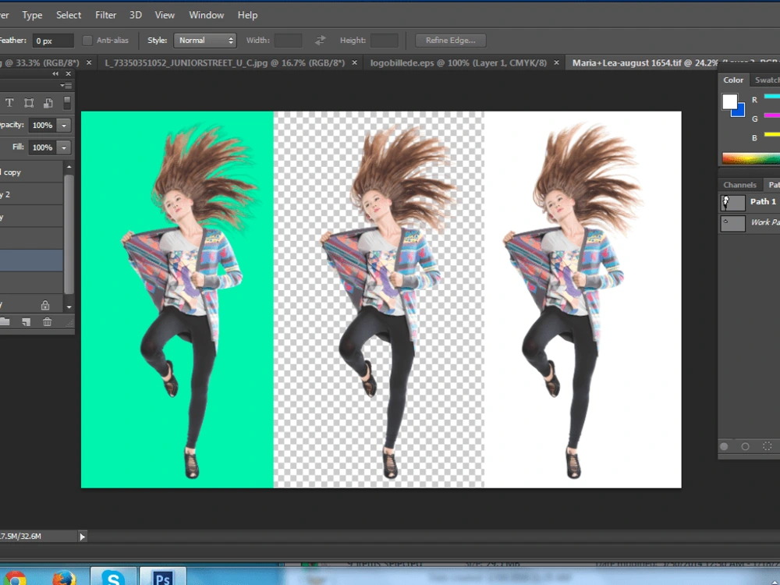This screenshot has width=780, height=585.
Task: Click the shape layer filter icon
Action: click(x=29, y=103)
